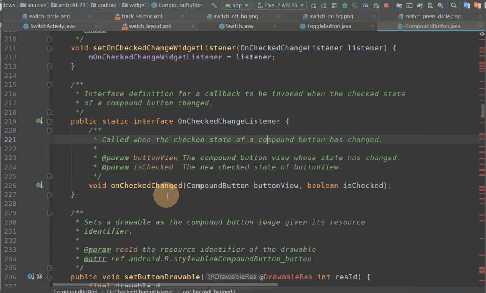Screen dimensions: 486x293
Task: Switch to the Switch.java tab
Action: 239,26
